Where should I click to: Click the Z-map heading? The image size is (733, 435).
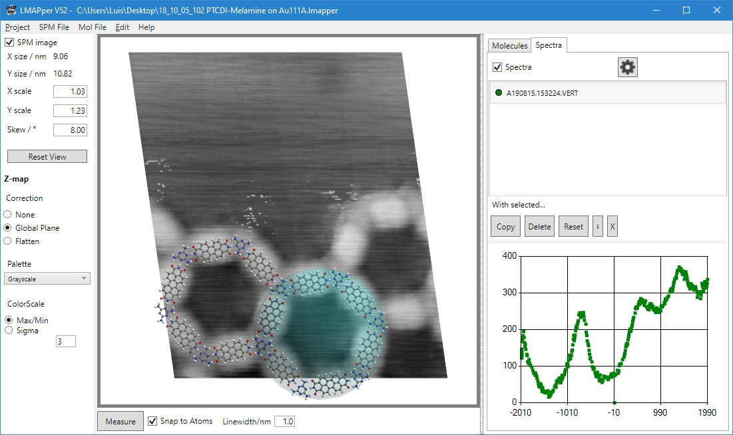click(x=17, y=179)
